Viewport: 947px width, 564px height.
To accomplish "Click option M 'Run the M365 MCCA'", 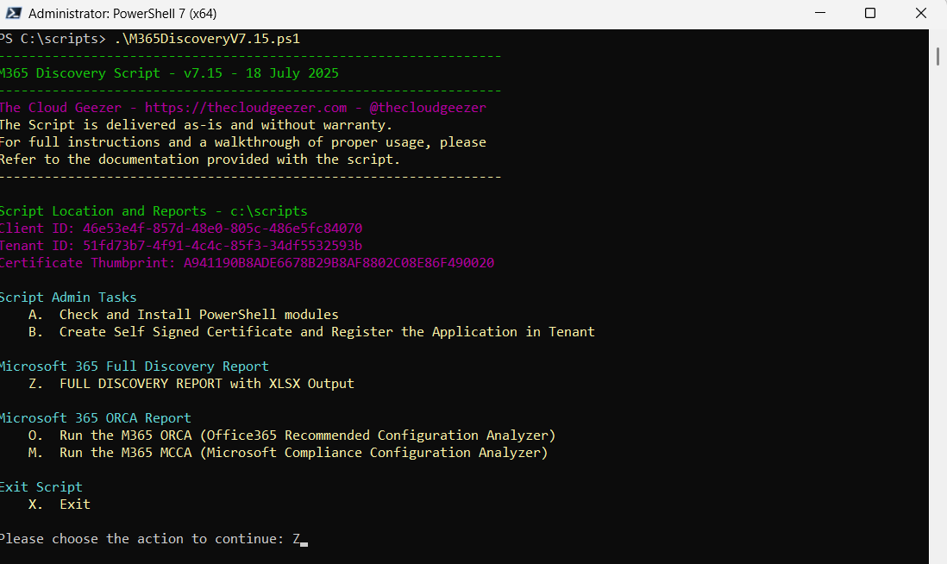I will point(288,452).
